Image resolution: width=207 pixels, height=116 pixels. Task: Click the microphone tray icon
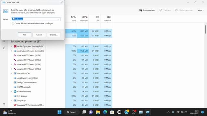click(x=173, y=112)
